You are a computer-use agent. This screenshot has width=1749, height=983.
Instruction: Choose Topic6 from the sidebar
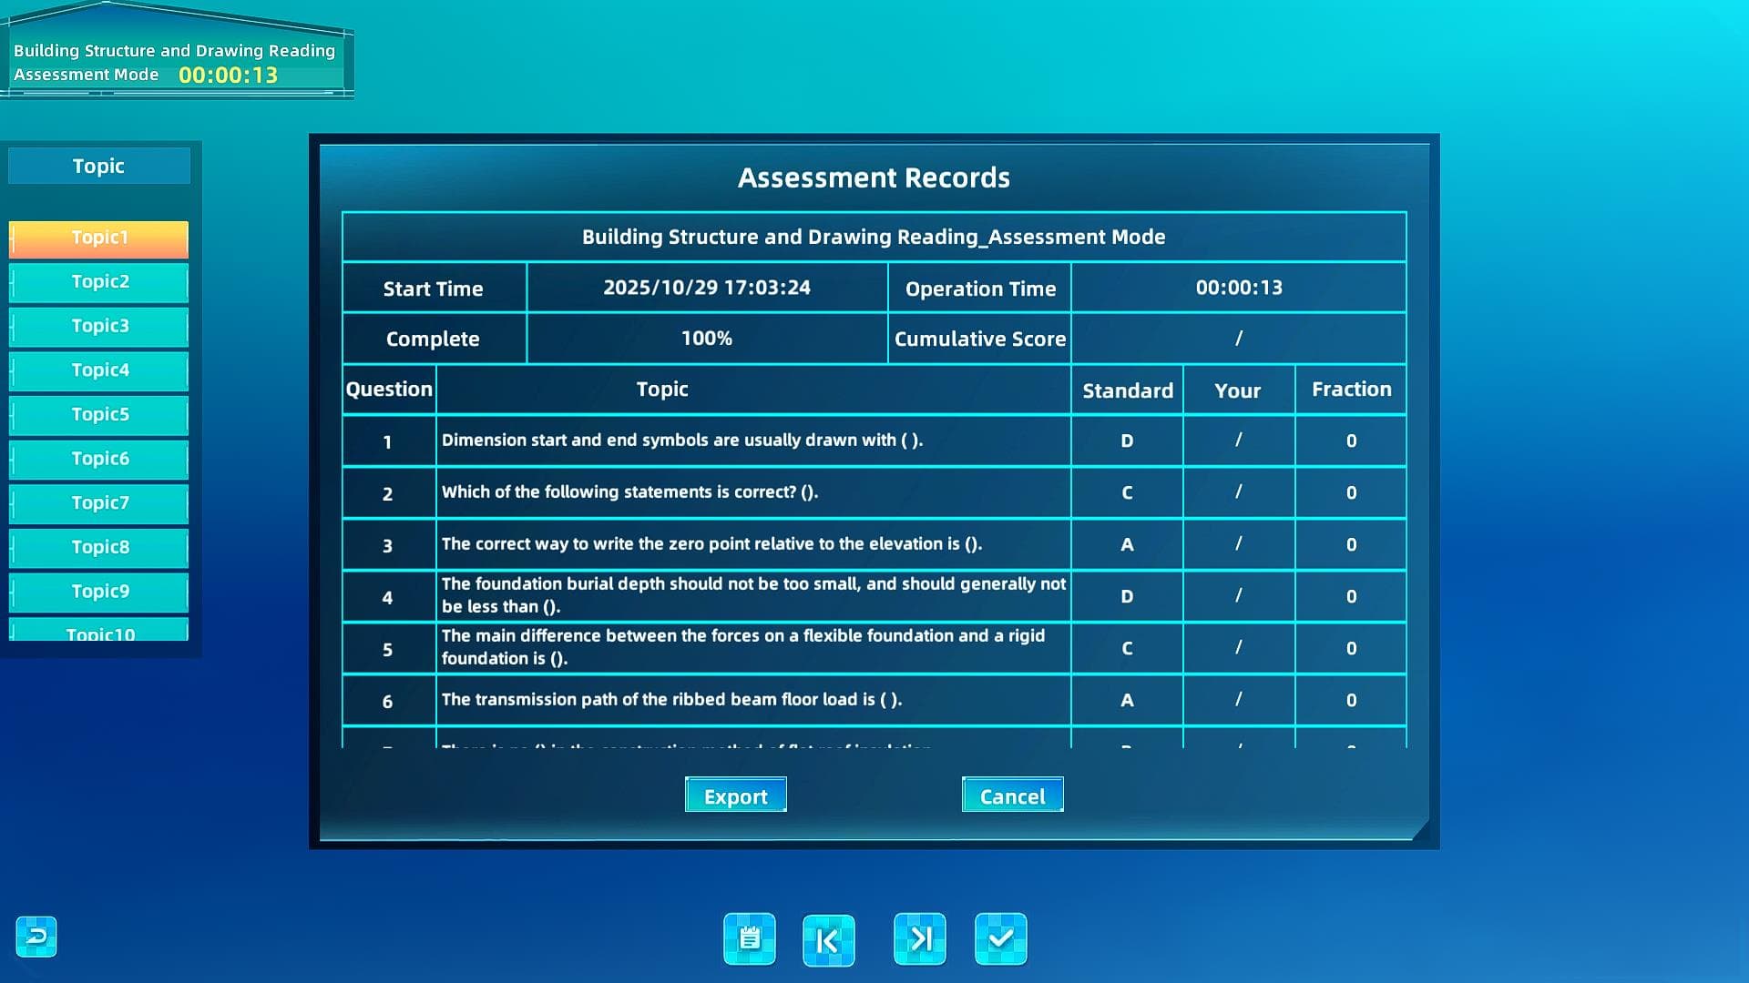[99, 459]
